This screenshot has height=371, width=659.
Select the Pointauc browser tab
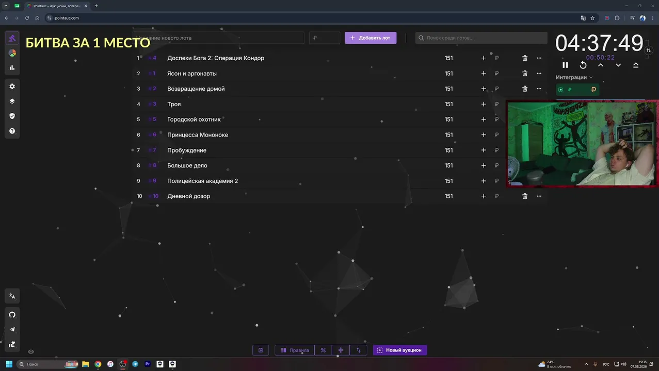click(x=57, y=6)
